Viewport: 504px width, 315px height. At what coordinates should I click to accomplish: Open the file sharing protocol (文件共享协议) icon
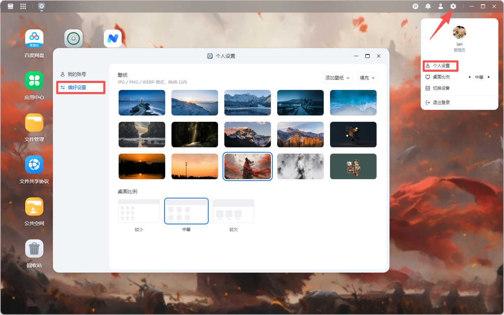34,164
